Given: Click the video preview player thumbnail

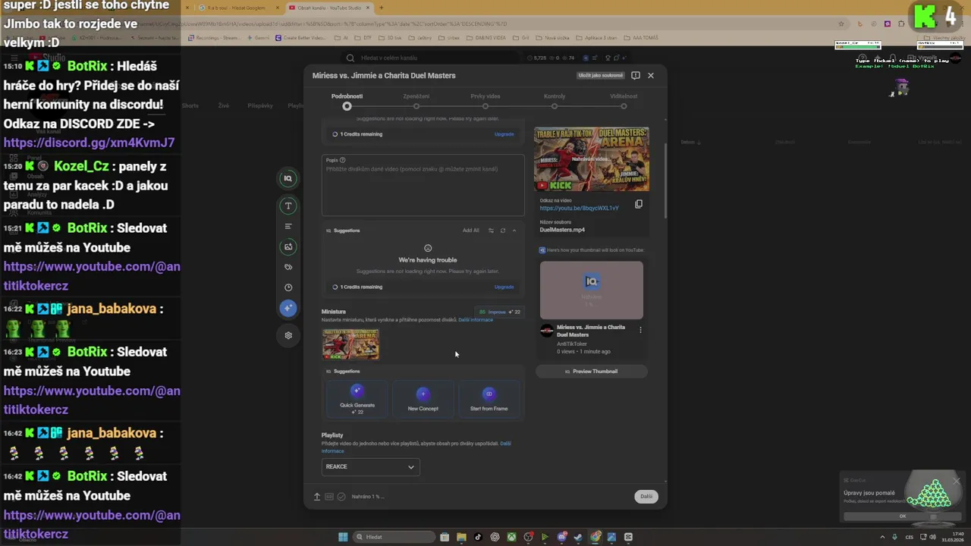Looking at the screenshot, I should 592,159.
